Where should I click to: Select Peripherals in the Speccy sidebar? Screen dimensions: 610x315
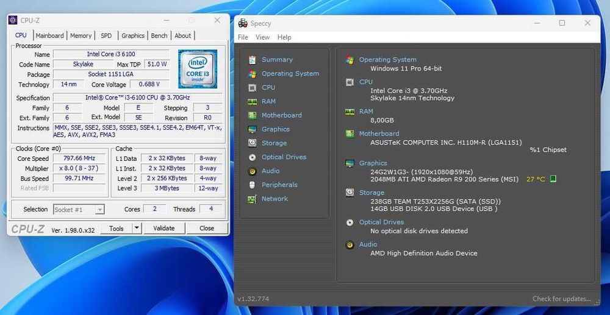point(279,185)
